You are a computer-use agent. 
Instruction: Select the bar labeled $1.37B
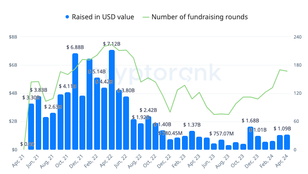pyautogui.click(x=192, y=140)
